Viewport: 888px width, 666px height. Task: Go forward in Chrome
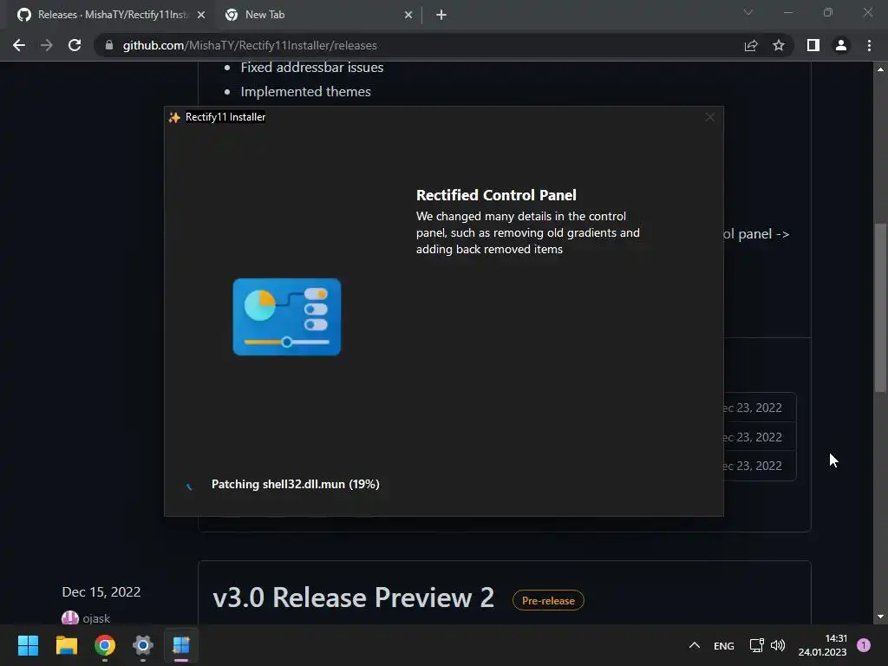pos(47,45)
